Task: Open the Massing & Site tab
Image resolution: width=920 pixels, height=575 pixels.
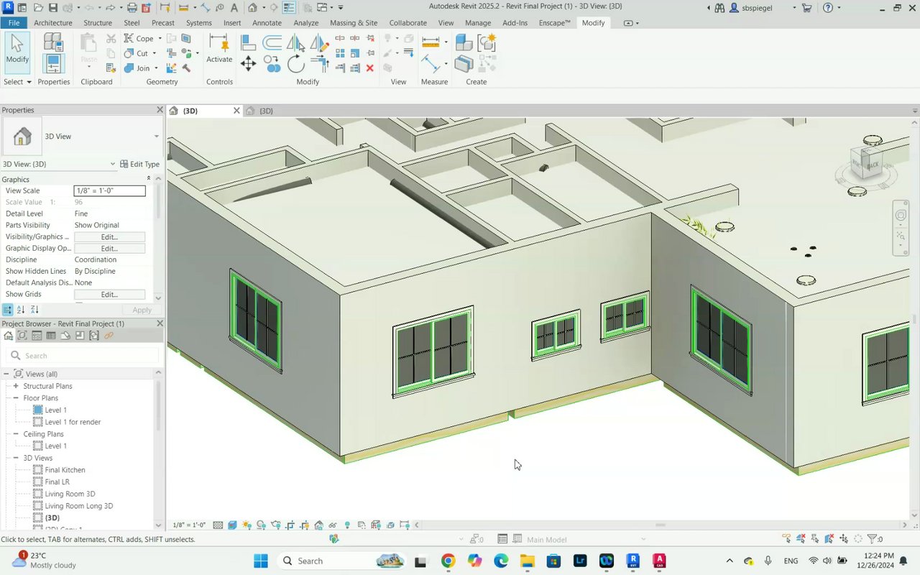Action: 354,23
